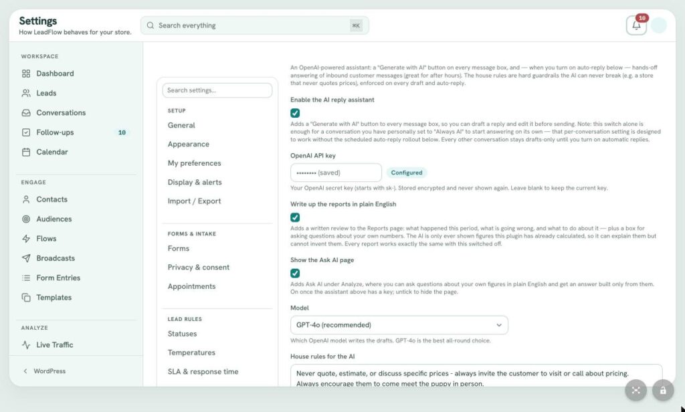The image size is (685, 412).
Task: Uncheck Write up reports in plain English
Action: click(x=295, y=217)
